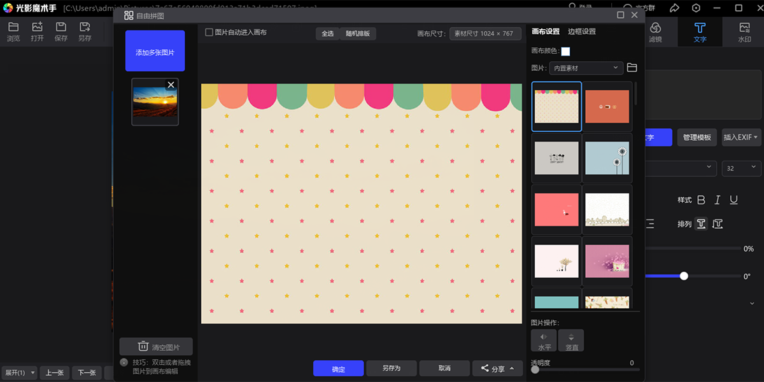Viewport: 764px width, 382px height.
Task: Flip image horizontally with 水平 button
Action: coord(544,341)
